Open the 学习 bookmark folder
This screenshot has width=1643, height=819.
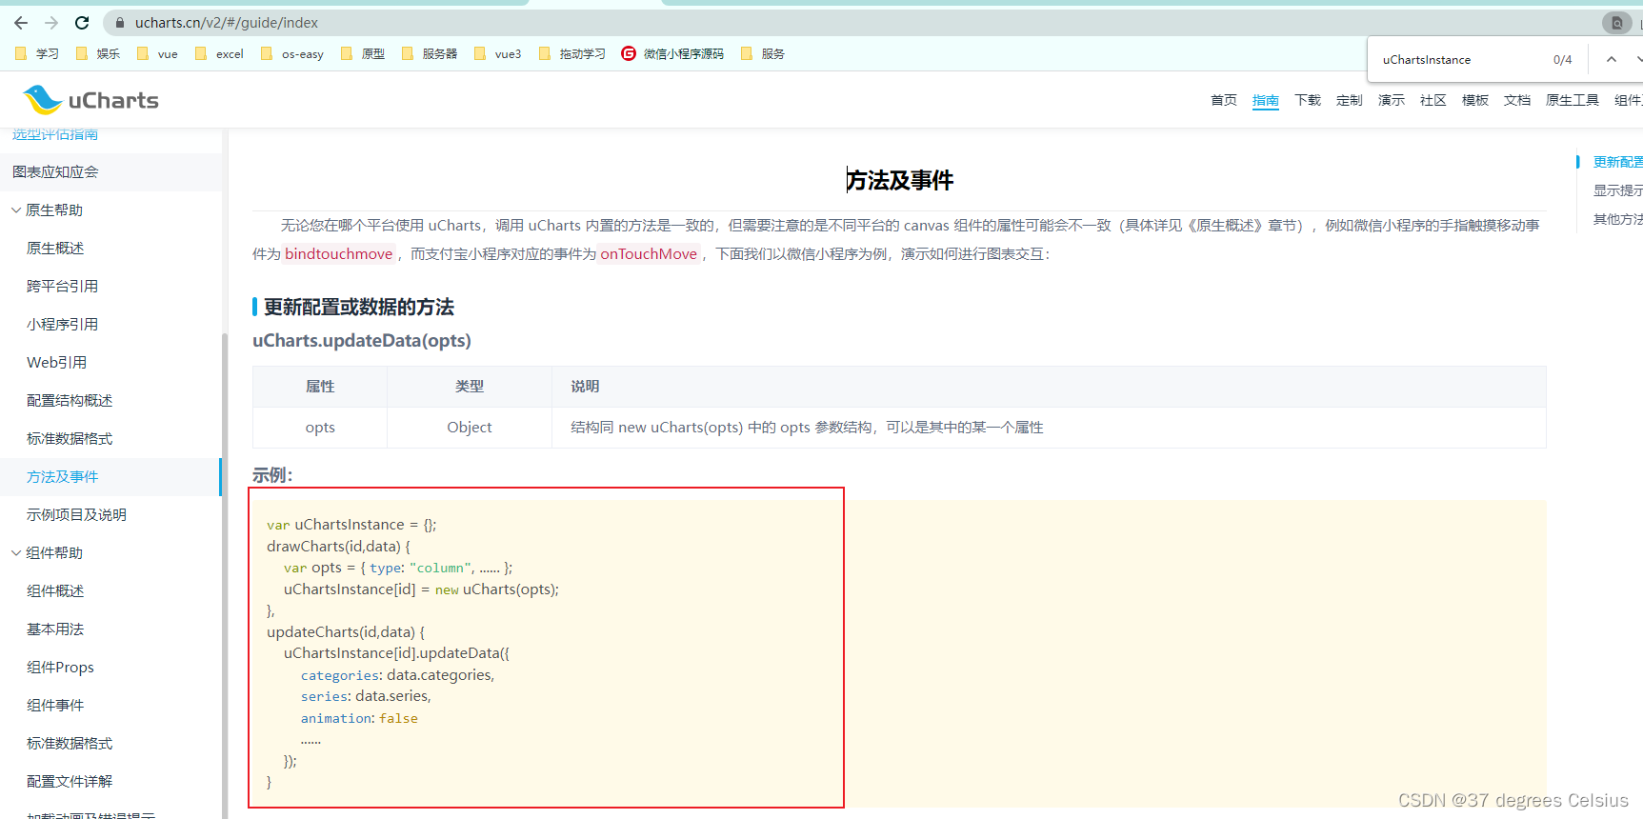[37, 53]
